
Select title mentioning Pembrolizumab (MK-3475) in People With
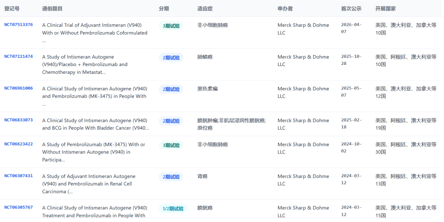95,96
